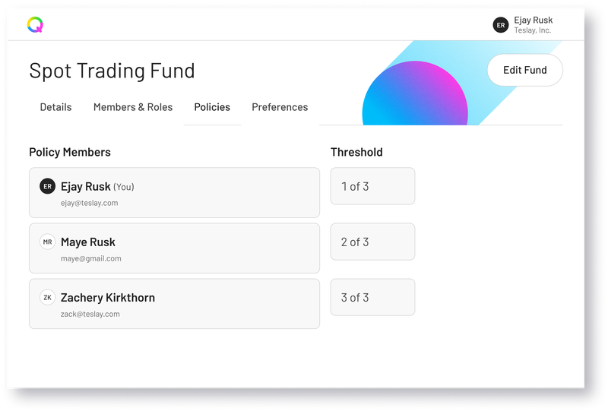
Task: Click the rainbow Q logo icon
Action: click(x=35, y=24)
